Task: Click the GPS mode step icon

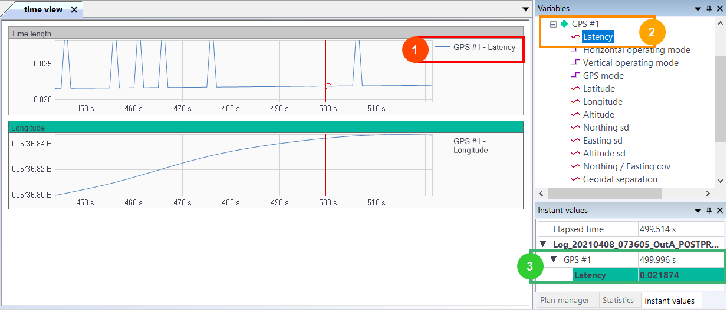Action: (x=575, y=76)
